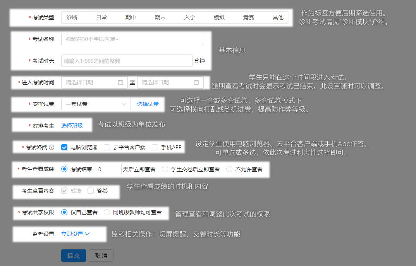The image size is (416, 266).
Task: Click calendar icon in end date field
Action: [196, 82]
